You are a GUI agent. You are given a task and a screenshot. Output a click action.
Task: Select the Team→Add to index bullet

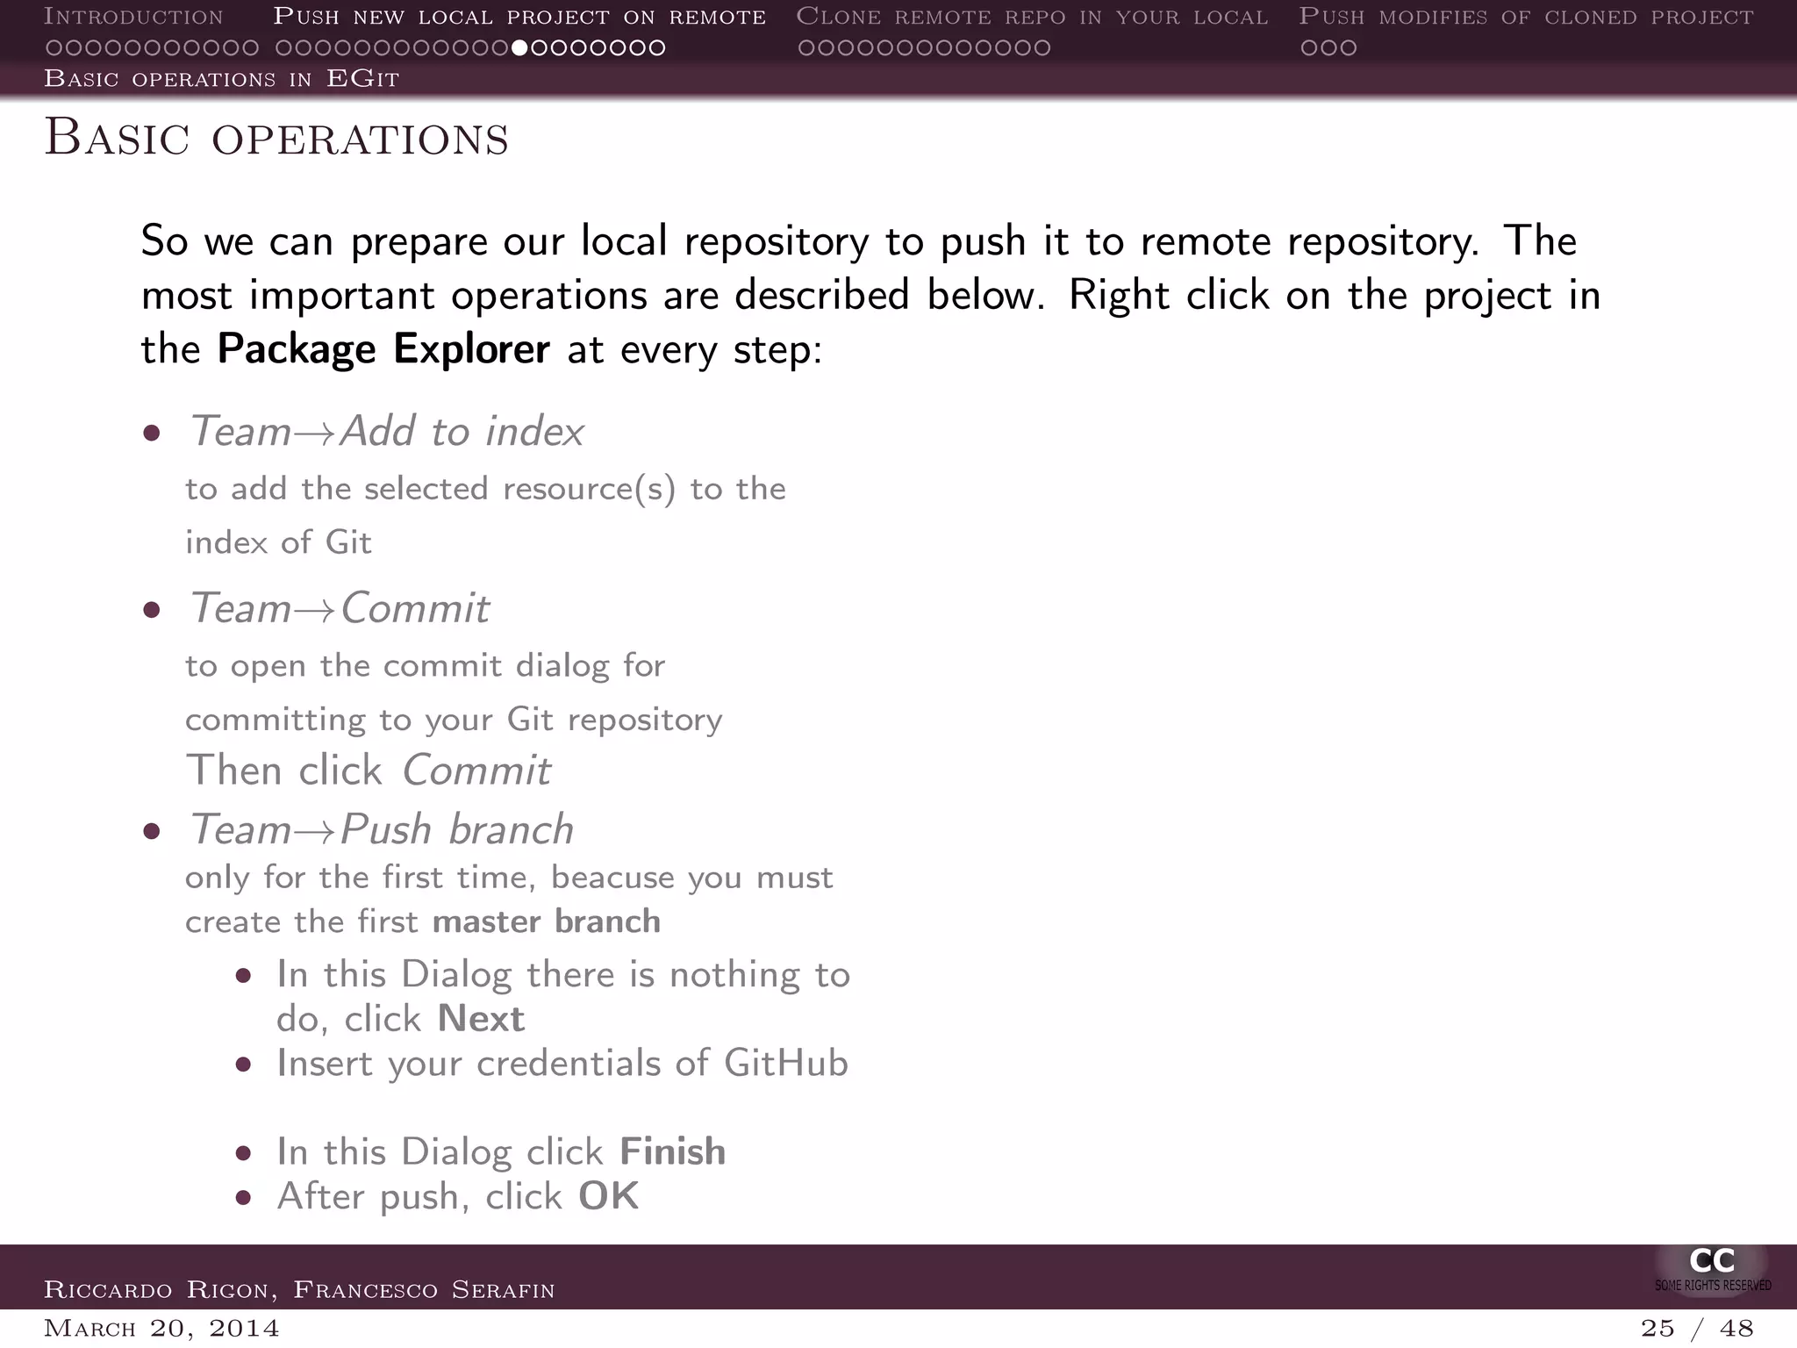click(387, 431)
